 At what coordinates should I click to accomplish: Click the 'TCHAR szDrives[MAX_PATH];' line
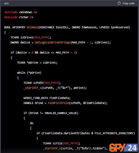(31, 37)
